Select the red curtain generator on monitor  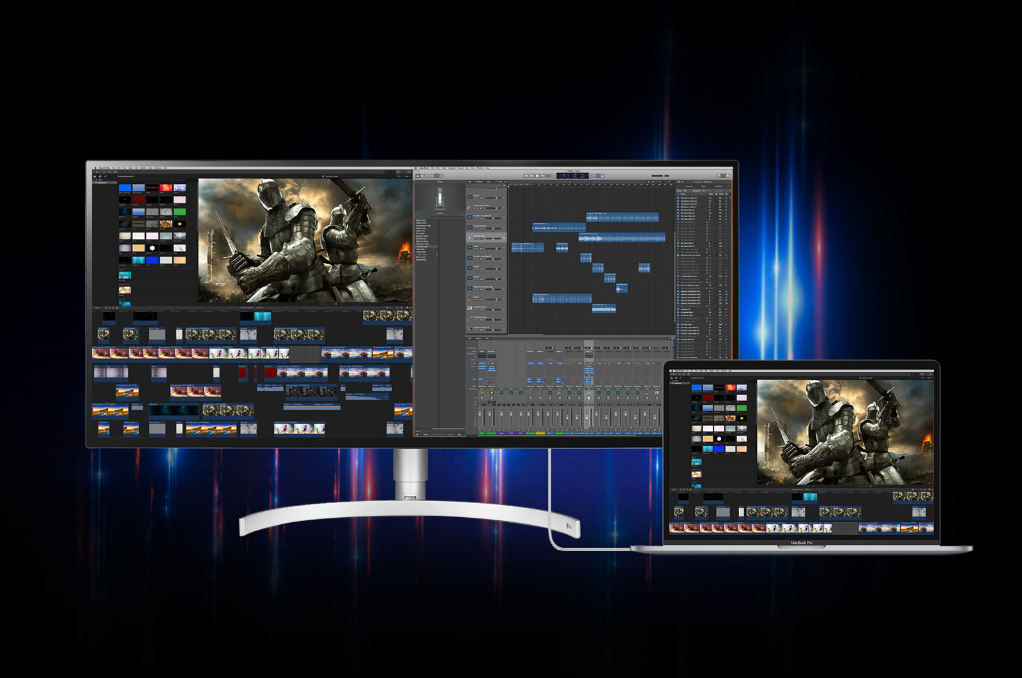pyautogui.click(x=139, y=200)
